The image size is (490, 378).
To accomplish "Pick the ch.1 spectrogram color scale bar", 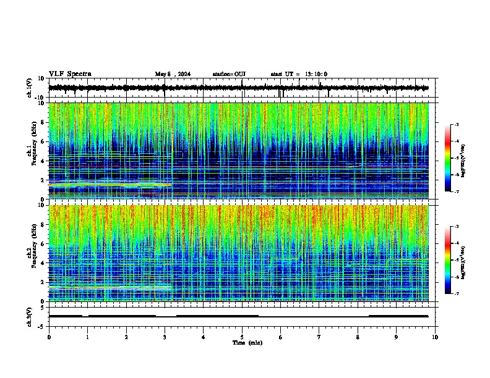I will click(x=447, y=158).
